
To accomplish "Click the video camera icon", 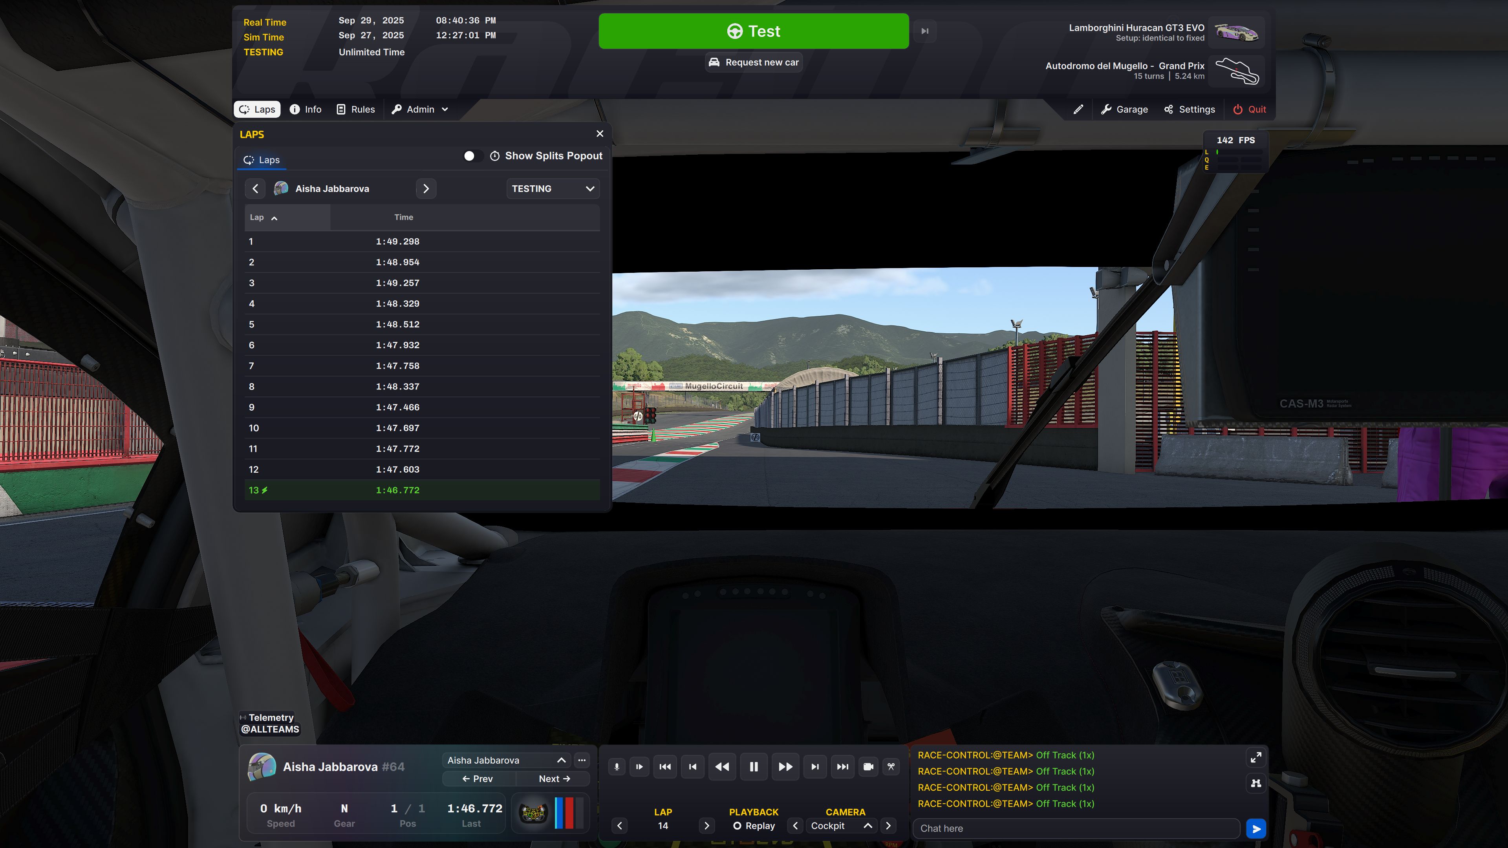I will [x=868, y=767].
